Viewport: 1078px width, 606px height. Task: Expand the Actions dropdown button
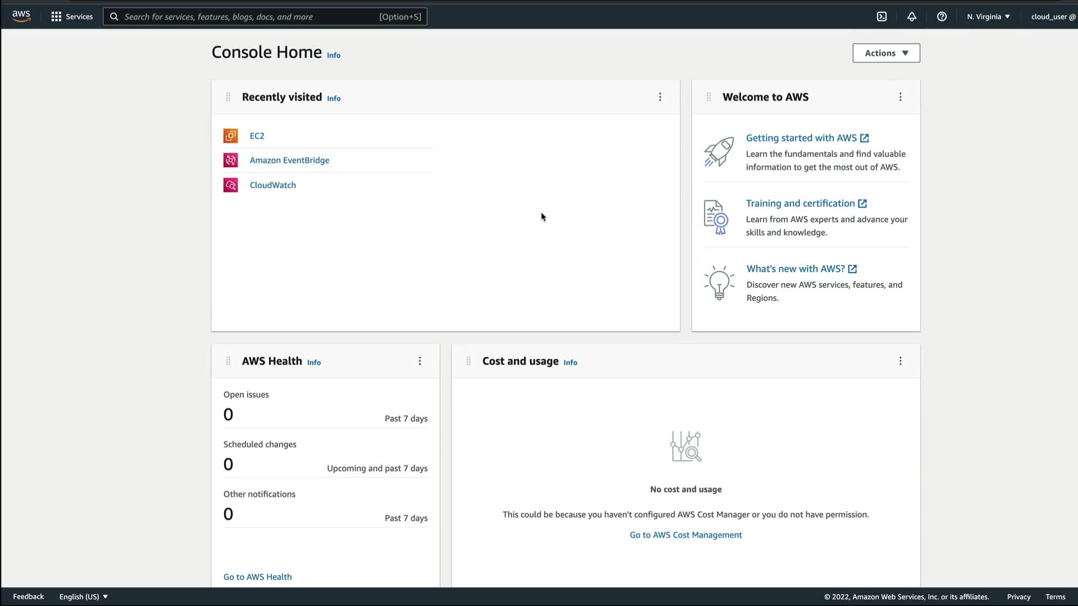886,53
